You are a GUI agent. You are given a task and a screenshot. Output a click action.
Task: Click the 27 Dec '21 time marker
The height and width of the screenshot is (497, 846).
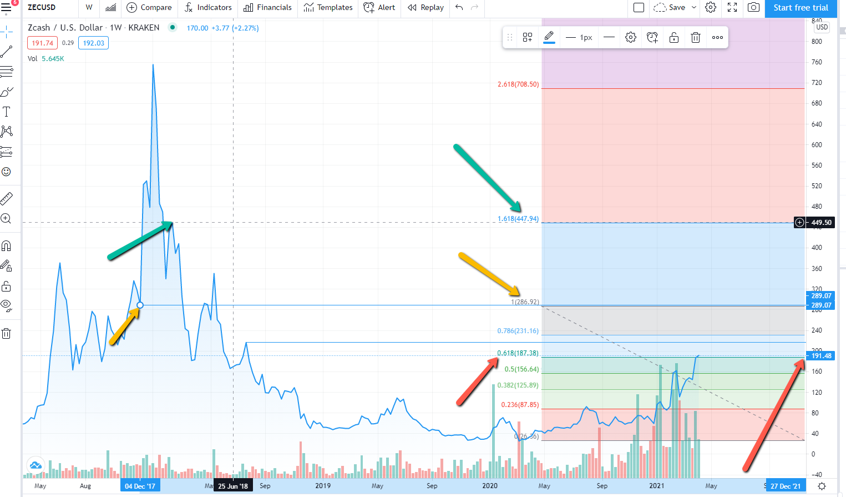point(786,486)
